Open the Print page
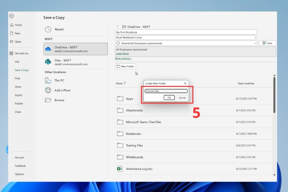Viewport: 288px width, 192px height. coord(17,78)
